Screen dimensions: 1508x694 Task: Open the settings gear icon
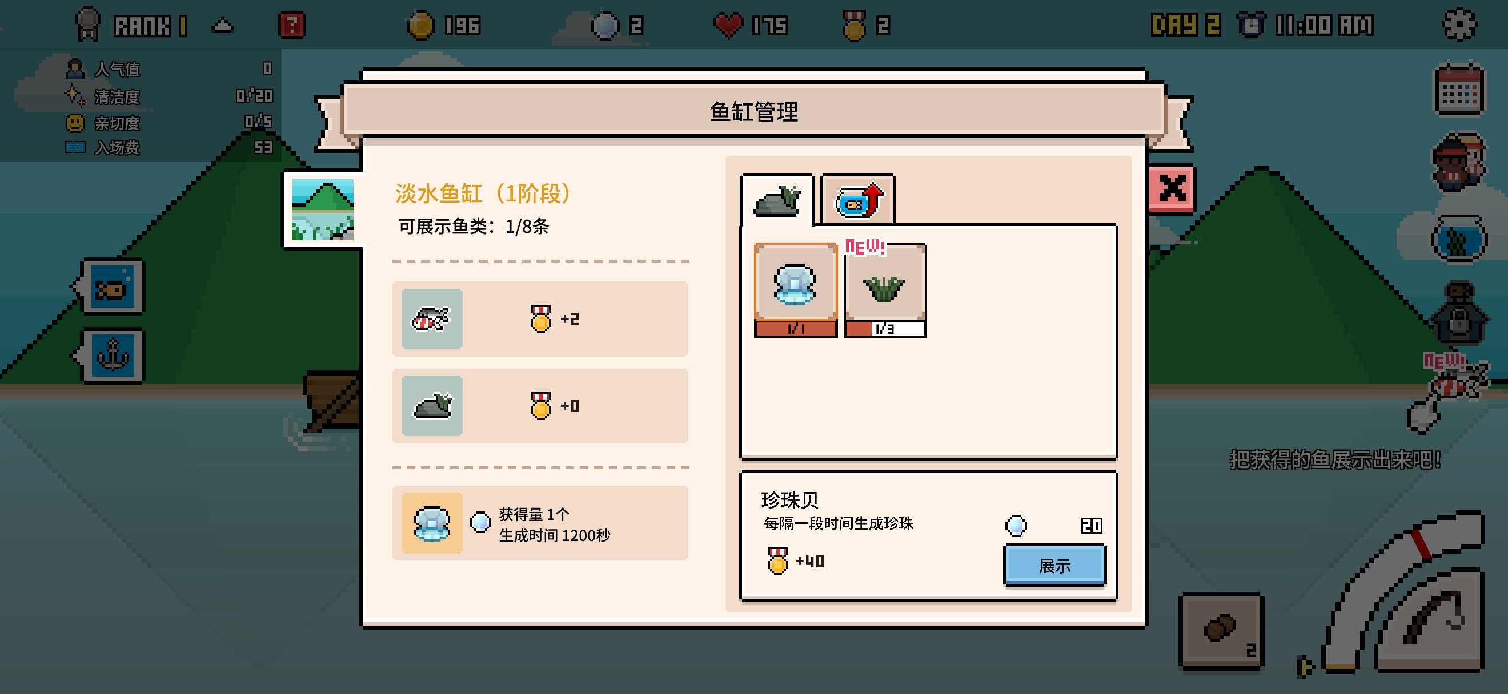click(1459, 25)
